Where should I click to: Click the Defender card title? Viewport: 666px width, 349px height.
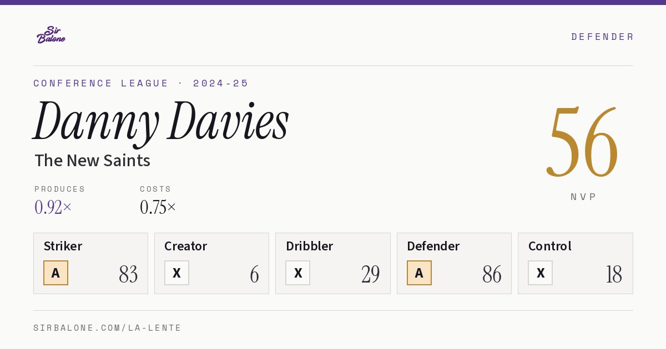pyautogui.click(x=433, y=246)
